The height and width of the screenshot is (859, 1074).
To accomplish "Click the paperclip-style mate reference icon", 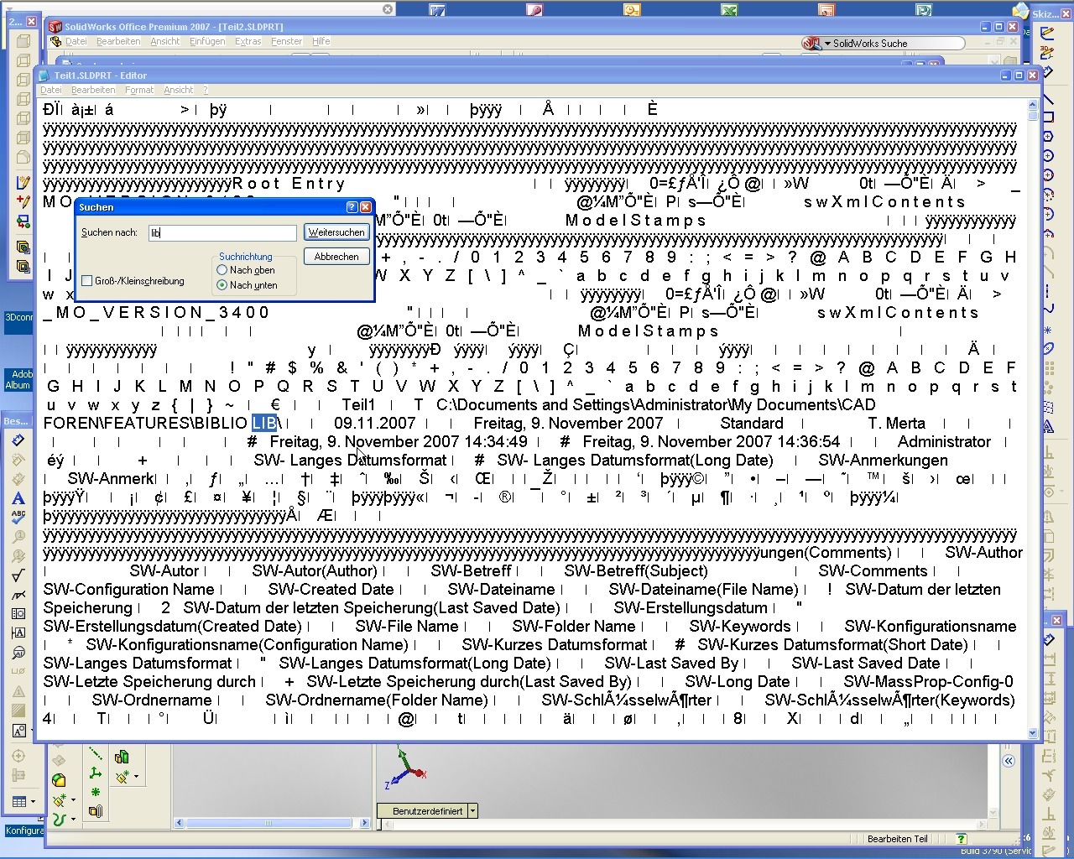I will point(96,811).
